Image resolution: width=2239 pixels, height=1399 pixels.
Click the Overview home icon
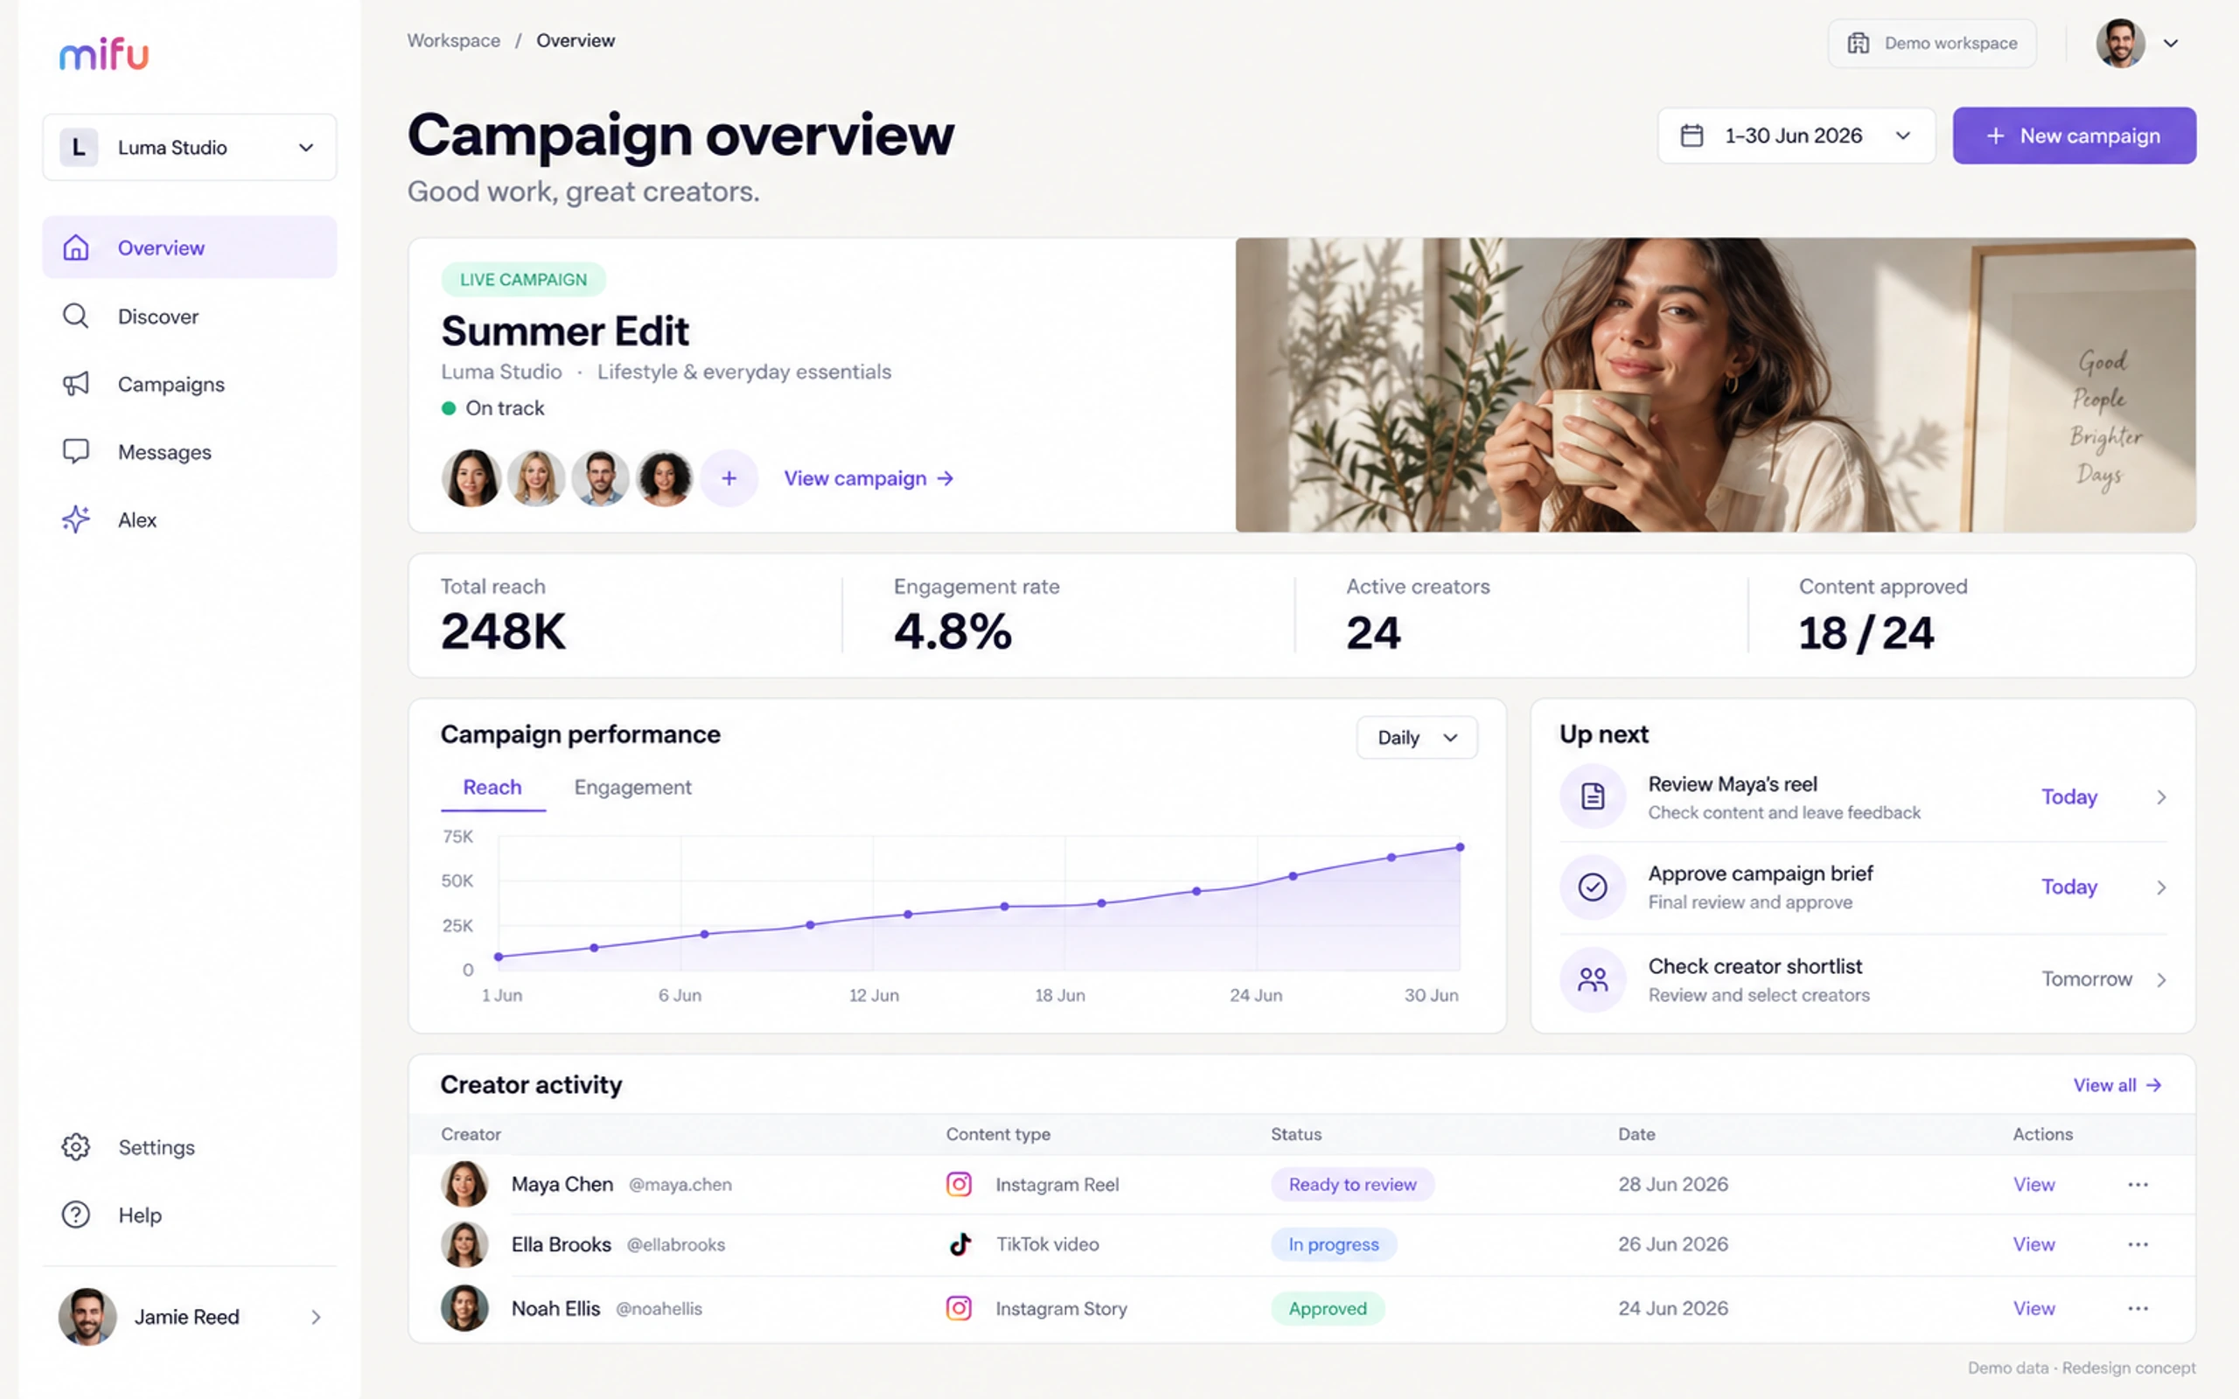pos(76,247)
